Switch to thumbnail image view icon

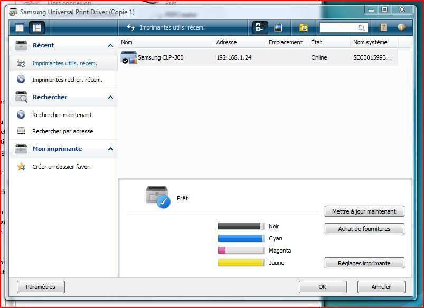click(278, 27)
